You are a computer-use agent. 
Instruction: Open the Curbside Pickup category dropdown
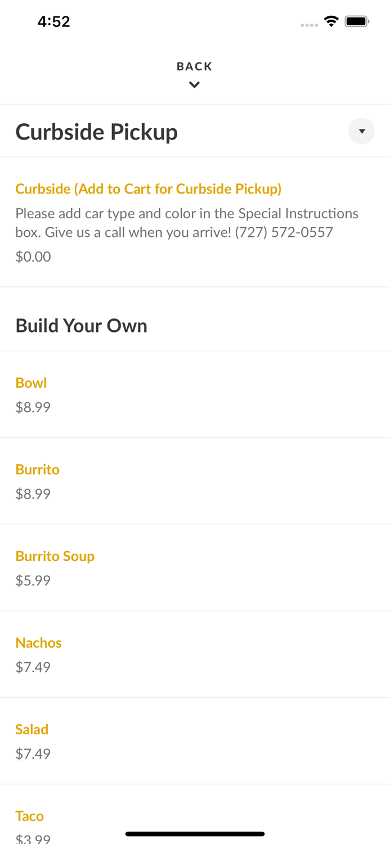(x=362, y=131)
